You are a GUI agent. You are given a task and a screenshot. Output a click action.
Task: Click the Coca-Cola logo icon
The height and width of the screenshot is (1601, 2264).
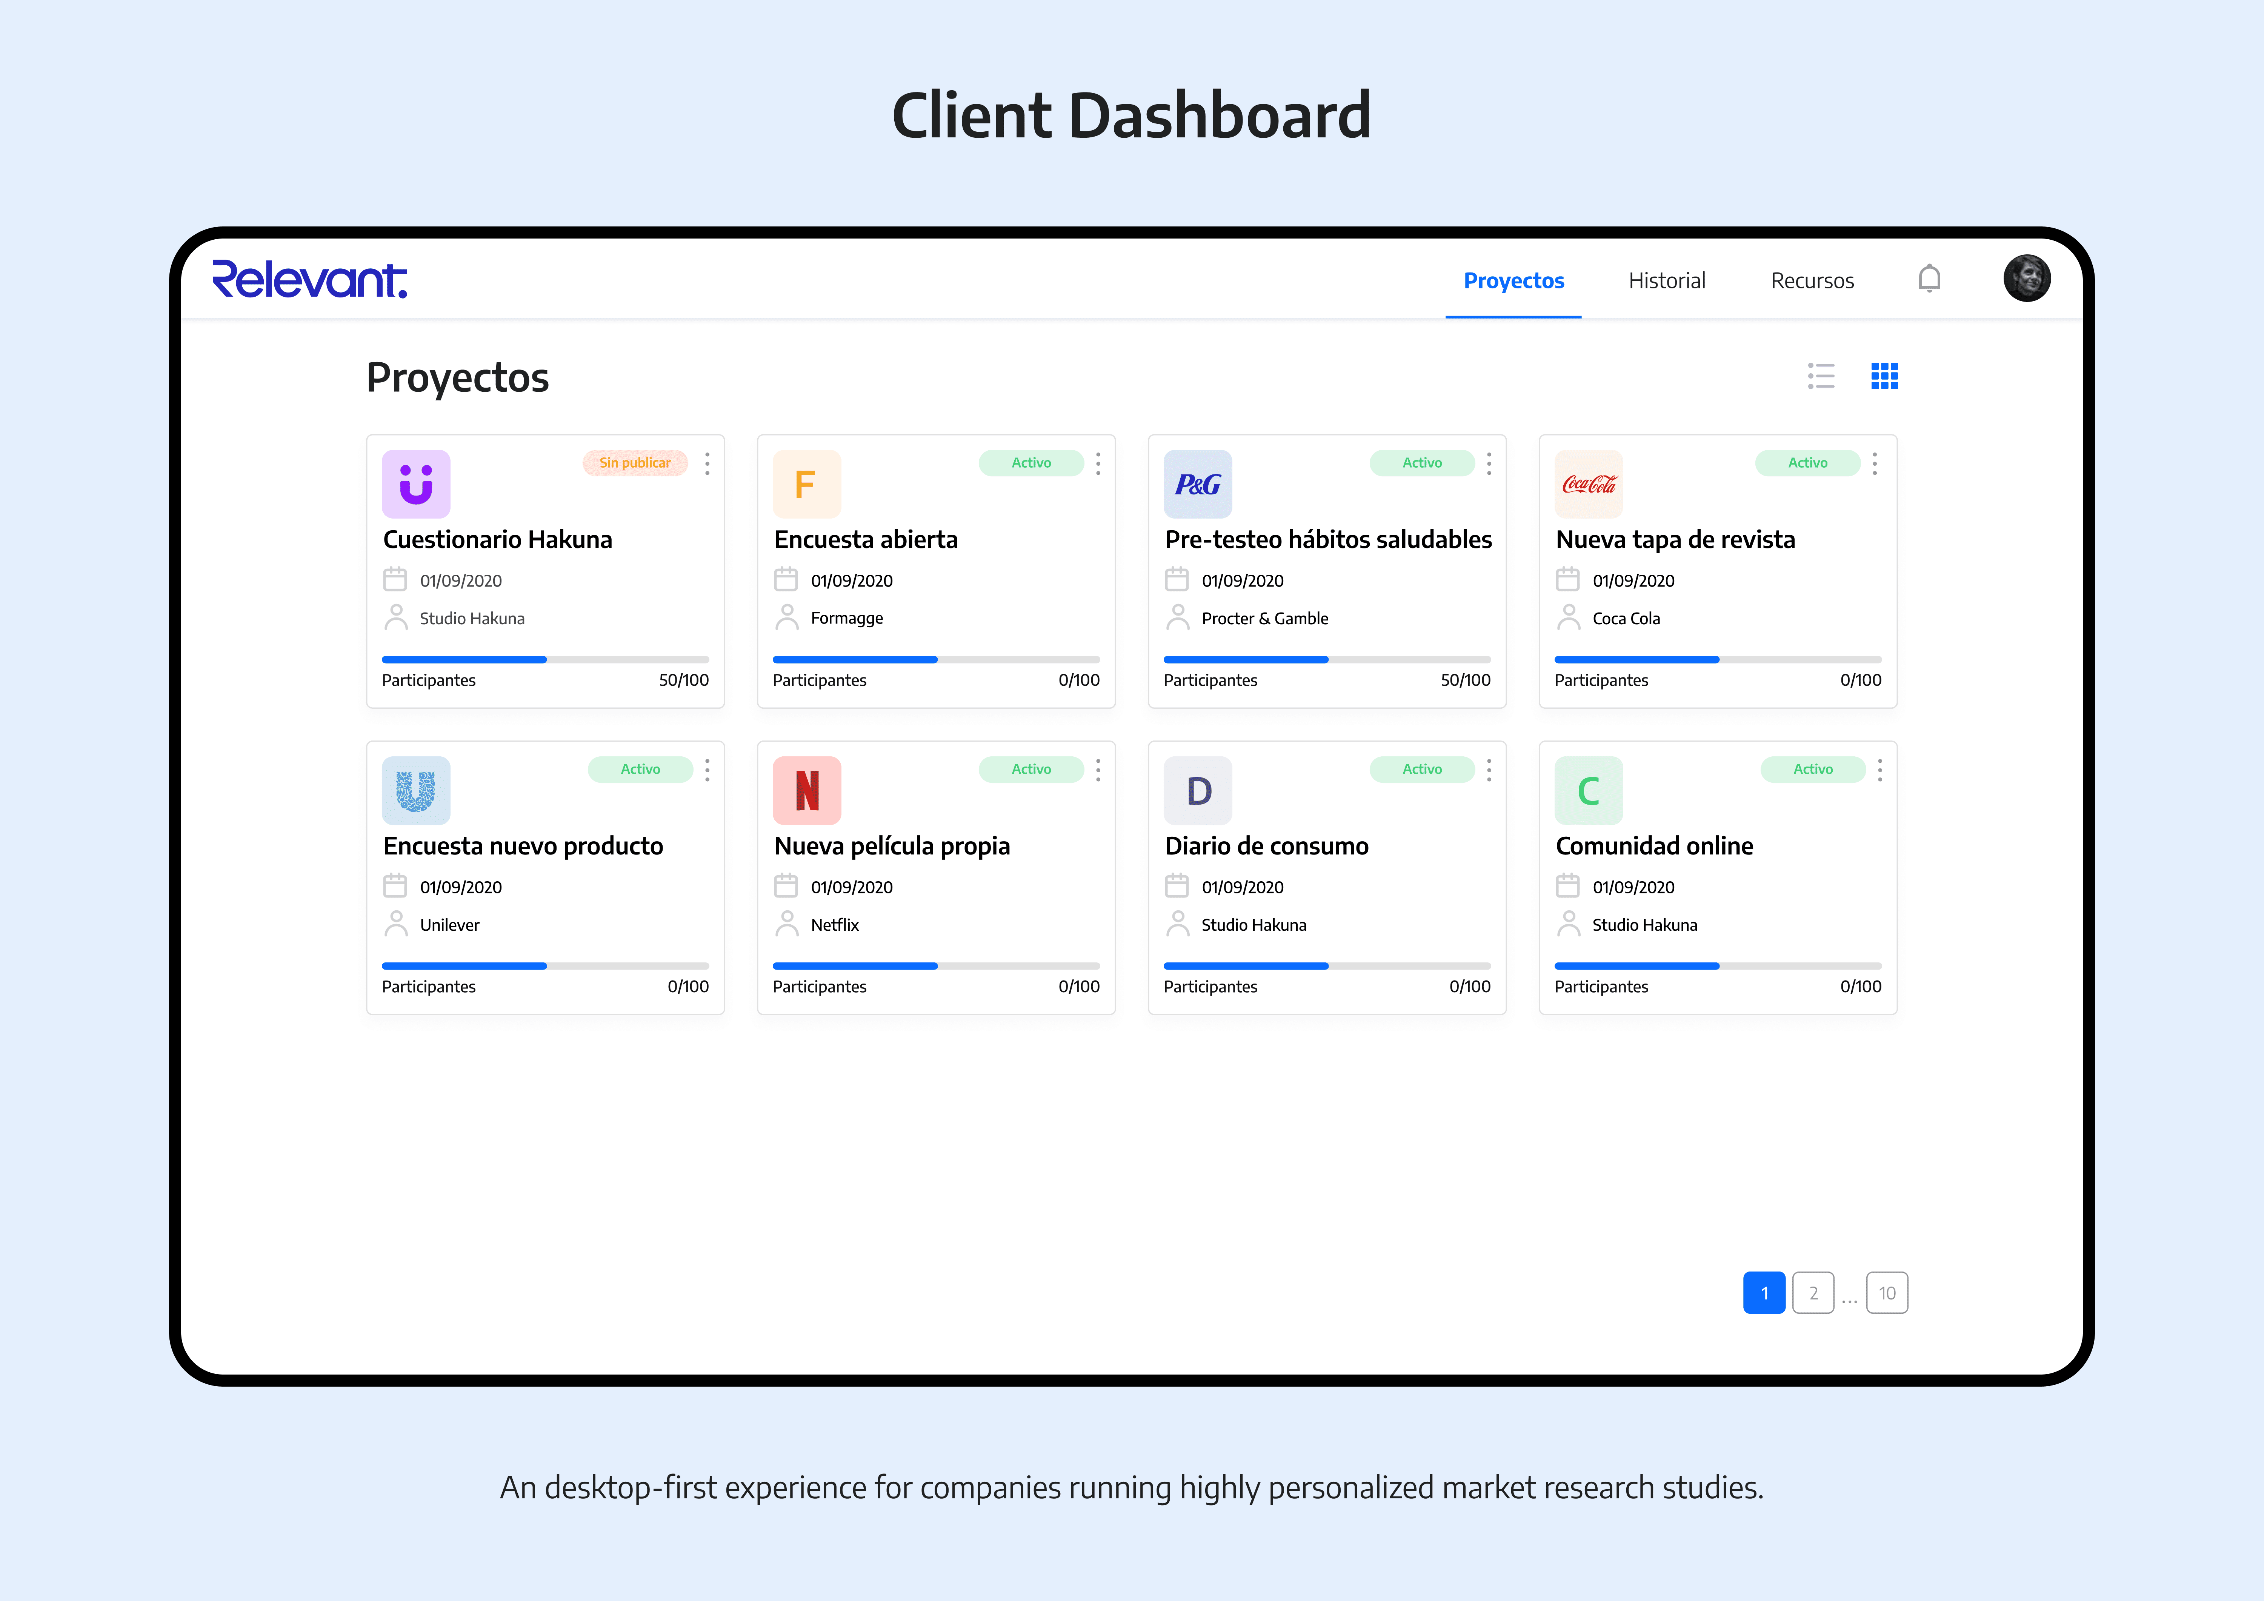tap(1589, 484)
